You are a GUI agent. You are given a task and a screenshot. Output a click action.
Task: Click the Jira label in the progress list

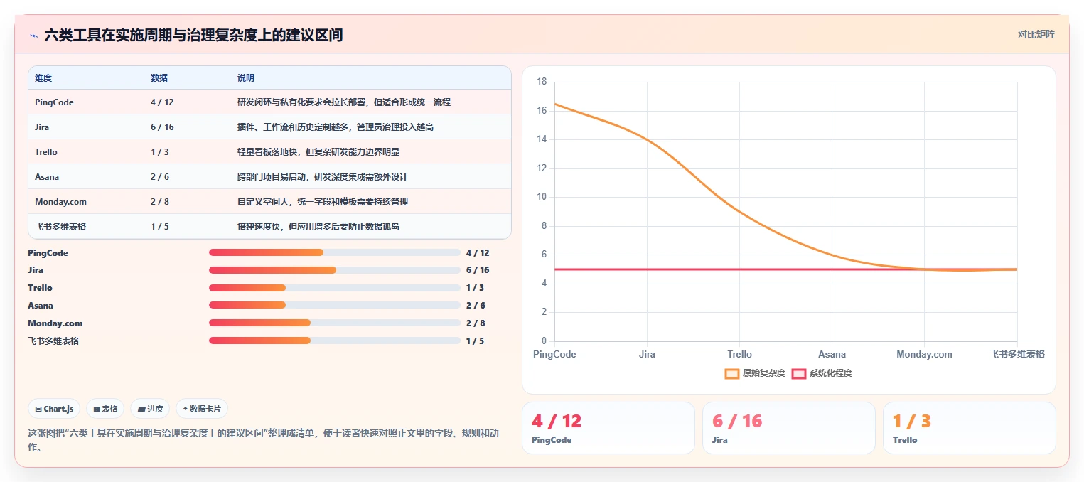coord(36,270)
